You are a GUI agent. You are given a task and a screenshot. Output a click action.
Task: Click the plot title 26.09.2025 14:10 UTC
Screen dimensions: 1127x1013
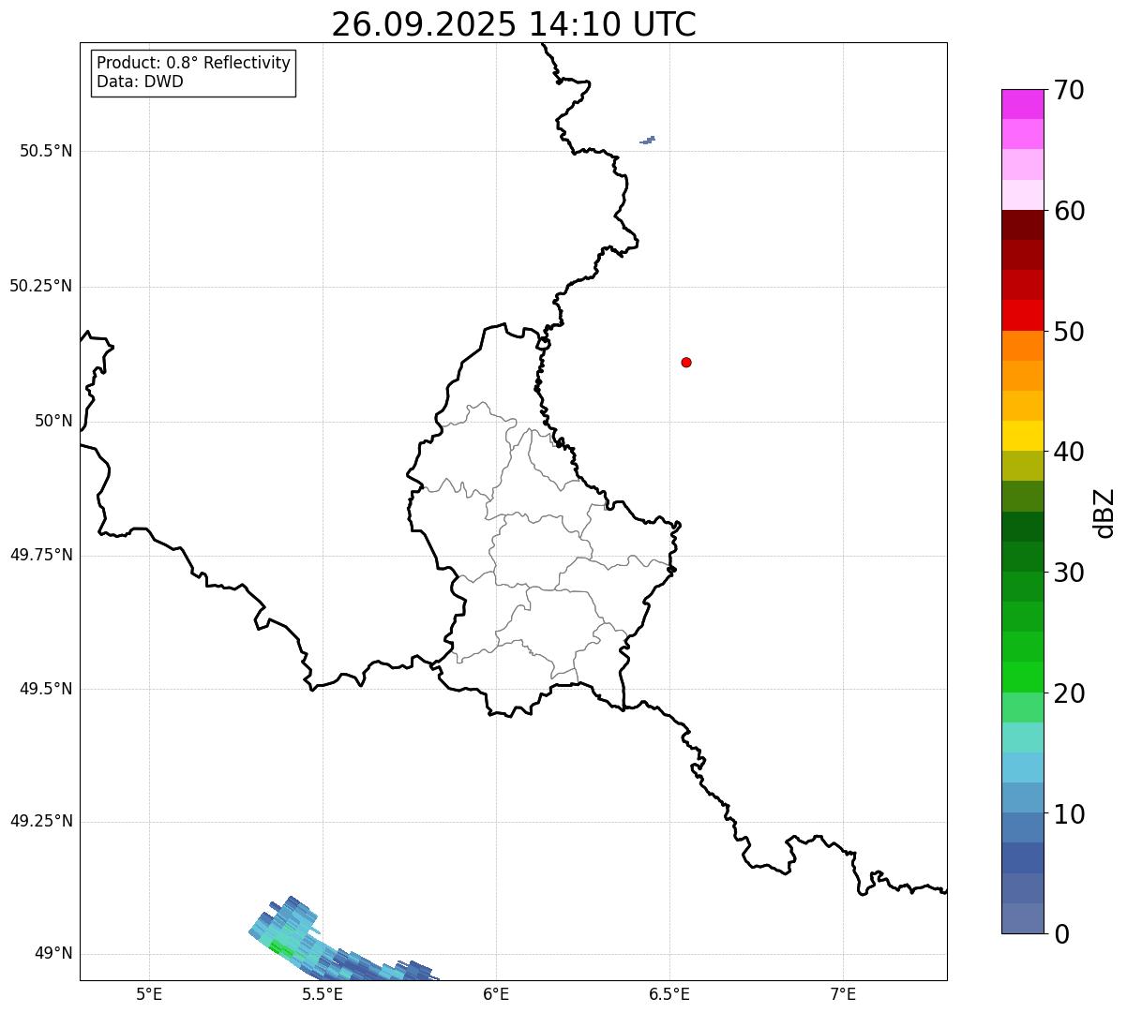pyautogui.click(x=514, y=24)
